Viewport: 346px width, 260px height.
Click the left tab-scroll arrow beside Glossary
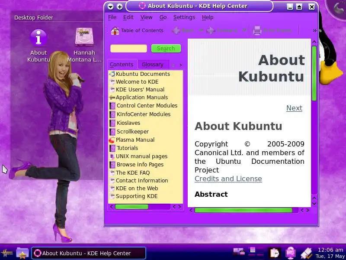173,65
